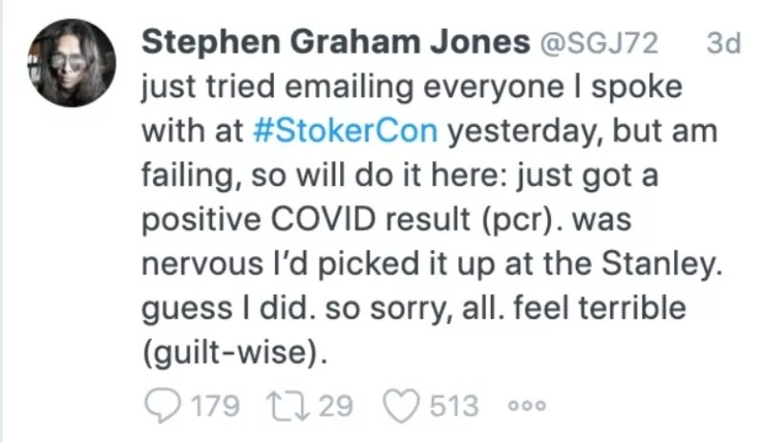764x442 pixels.
Task: Click the word "yesterday" after the hashtag
Action: (x=519, y=133)
